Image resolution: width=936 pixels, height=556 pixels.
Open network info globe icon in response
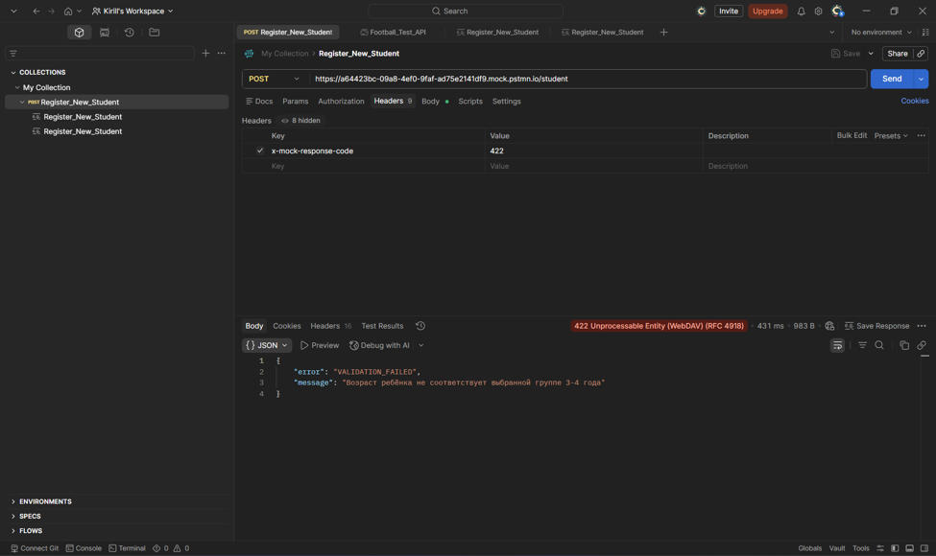pyautogui.click(x=829, y=326)
